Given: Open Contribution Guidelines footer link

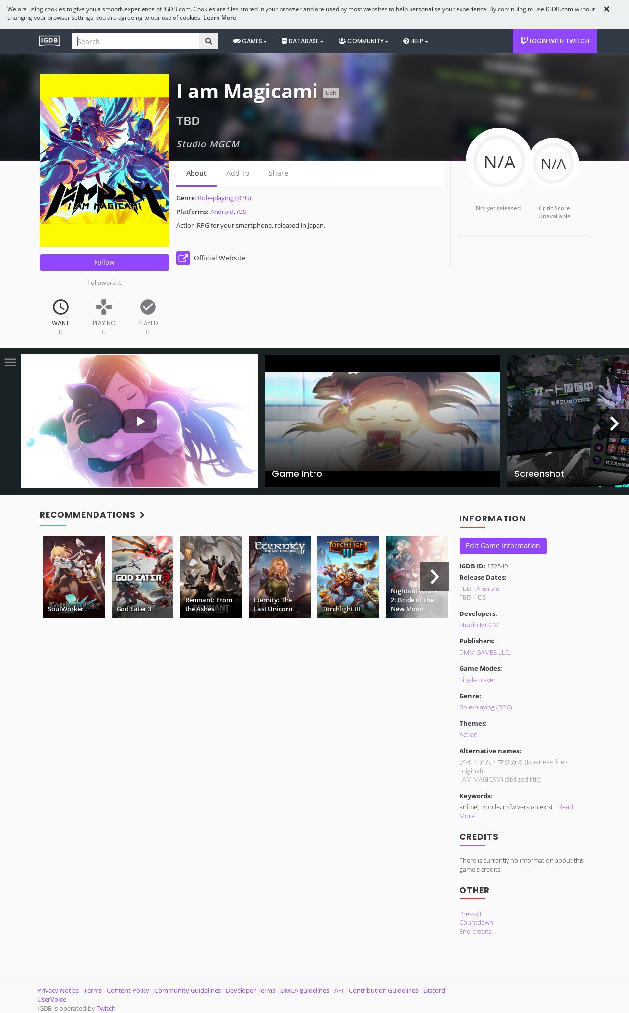Looking at the screenshot, I should click(384, 990).
